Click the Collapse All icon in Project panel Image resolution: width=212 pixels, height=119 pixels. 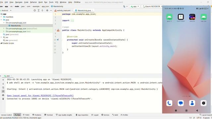[x=42, y=10]
